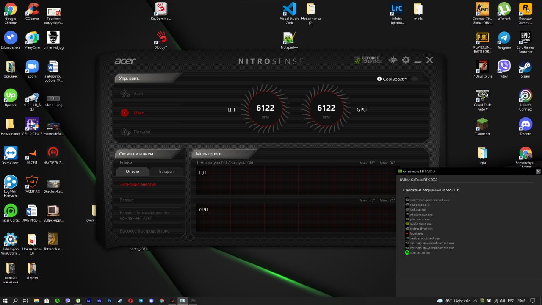542x305 pixels.
Task: Select Ubisoft Connect desktop icon
Action: click(x=525, y=100)
